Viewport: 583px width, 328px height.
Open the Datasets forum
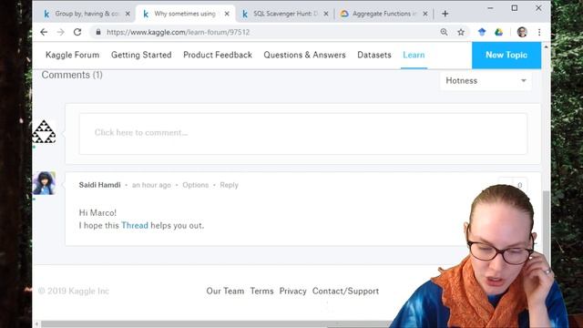coord(374,55)
